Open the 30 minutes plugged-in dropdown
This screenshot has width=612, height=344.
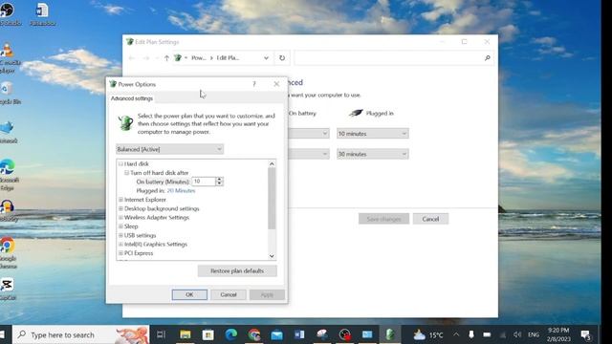point(372,155)
